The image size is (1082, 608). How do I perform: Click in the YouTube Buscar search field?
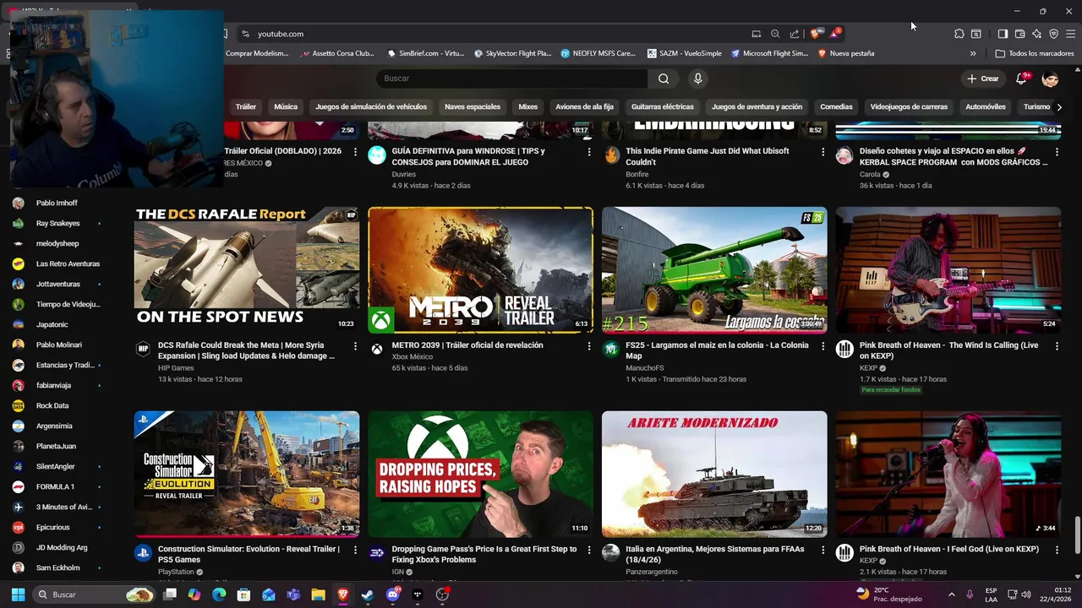pyautogui.click(x=511, y=79)
